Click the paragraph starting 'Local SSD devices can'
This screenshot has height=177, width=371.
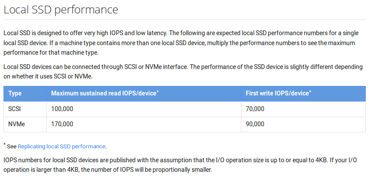[183, 72]
